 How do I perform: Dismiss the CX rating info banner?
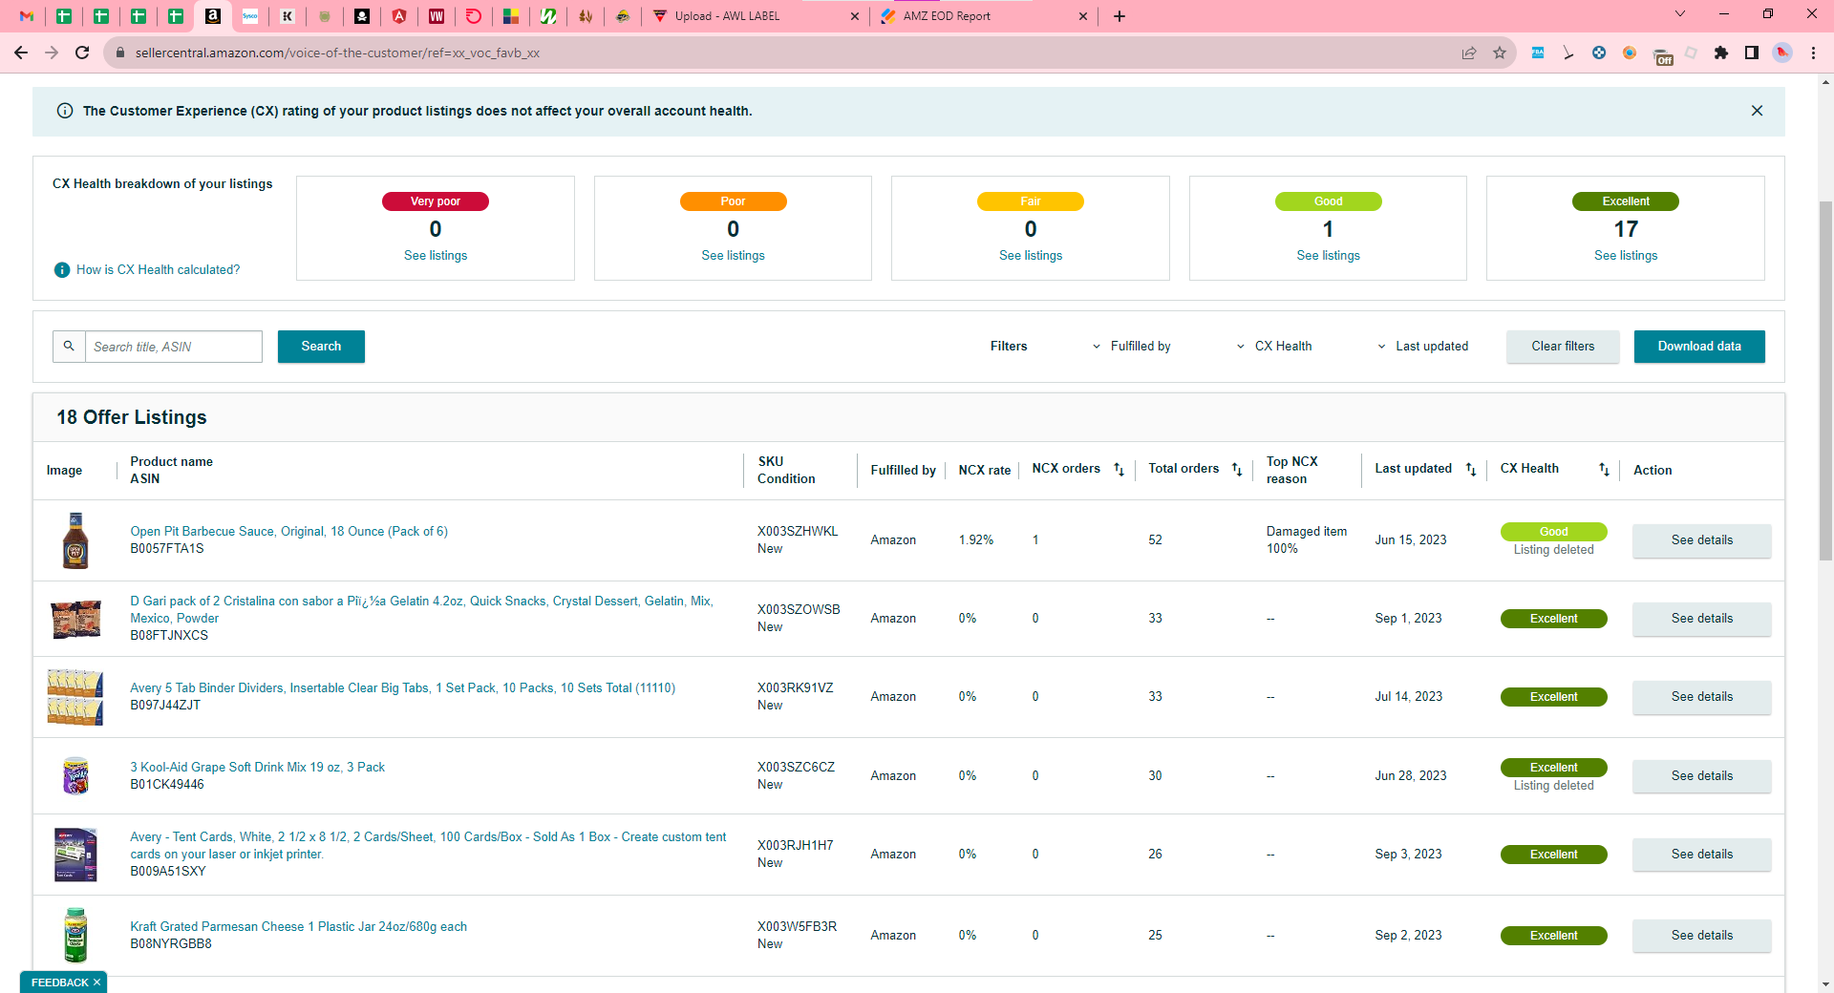pos(1757,111)
